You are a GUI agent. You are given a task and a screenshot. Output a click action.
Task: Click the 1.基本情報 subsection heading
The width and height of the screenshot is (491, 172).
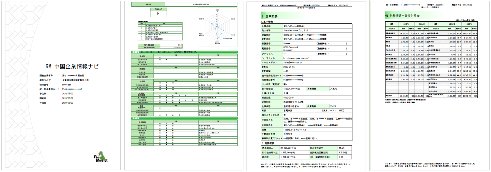tap(267, 22)
